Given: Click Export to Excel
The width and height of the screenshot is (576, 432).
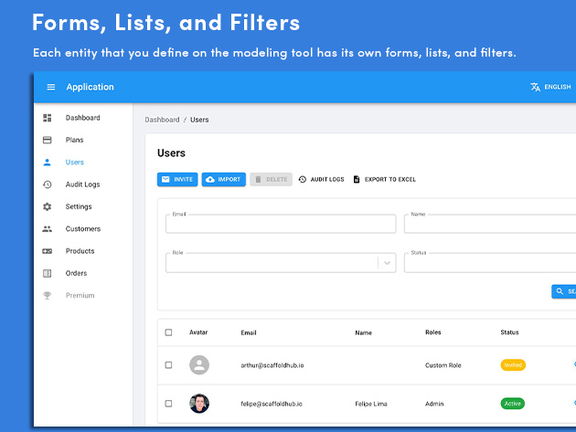Looking at the screenshot, I should (x=384, y=180).
